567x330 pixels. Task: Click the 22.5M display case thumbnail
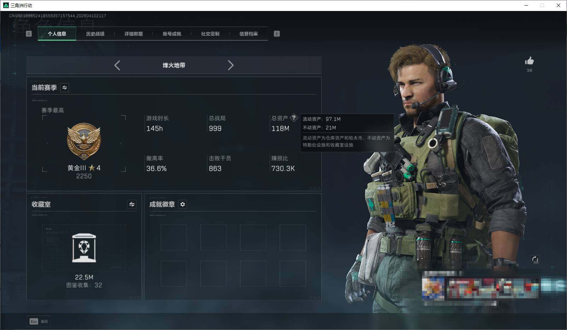pyautogui.click(x=84, y=248)
